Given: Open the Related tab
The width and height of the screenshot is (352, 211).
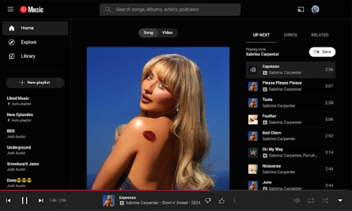Looking at the screenshot, I should (319, 35).
